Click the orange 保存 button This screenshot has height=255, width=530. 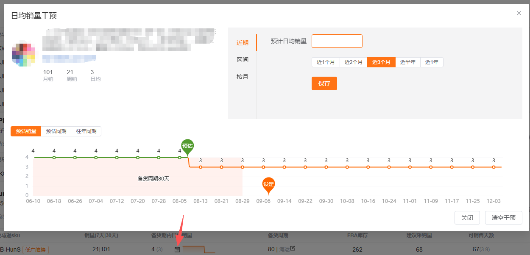[x=324, y=83]
